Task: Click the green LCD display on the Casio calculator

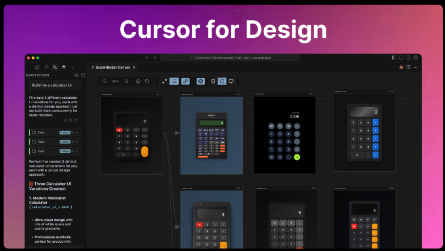Action: (212, 123)
